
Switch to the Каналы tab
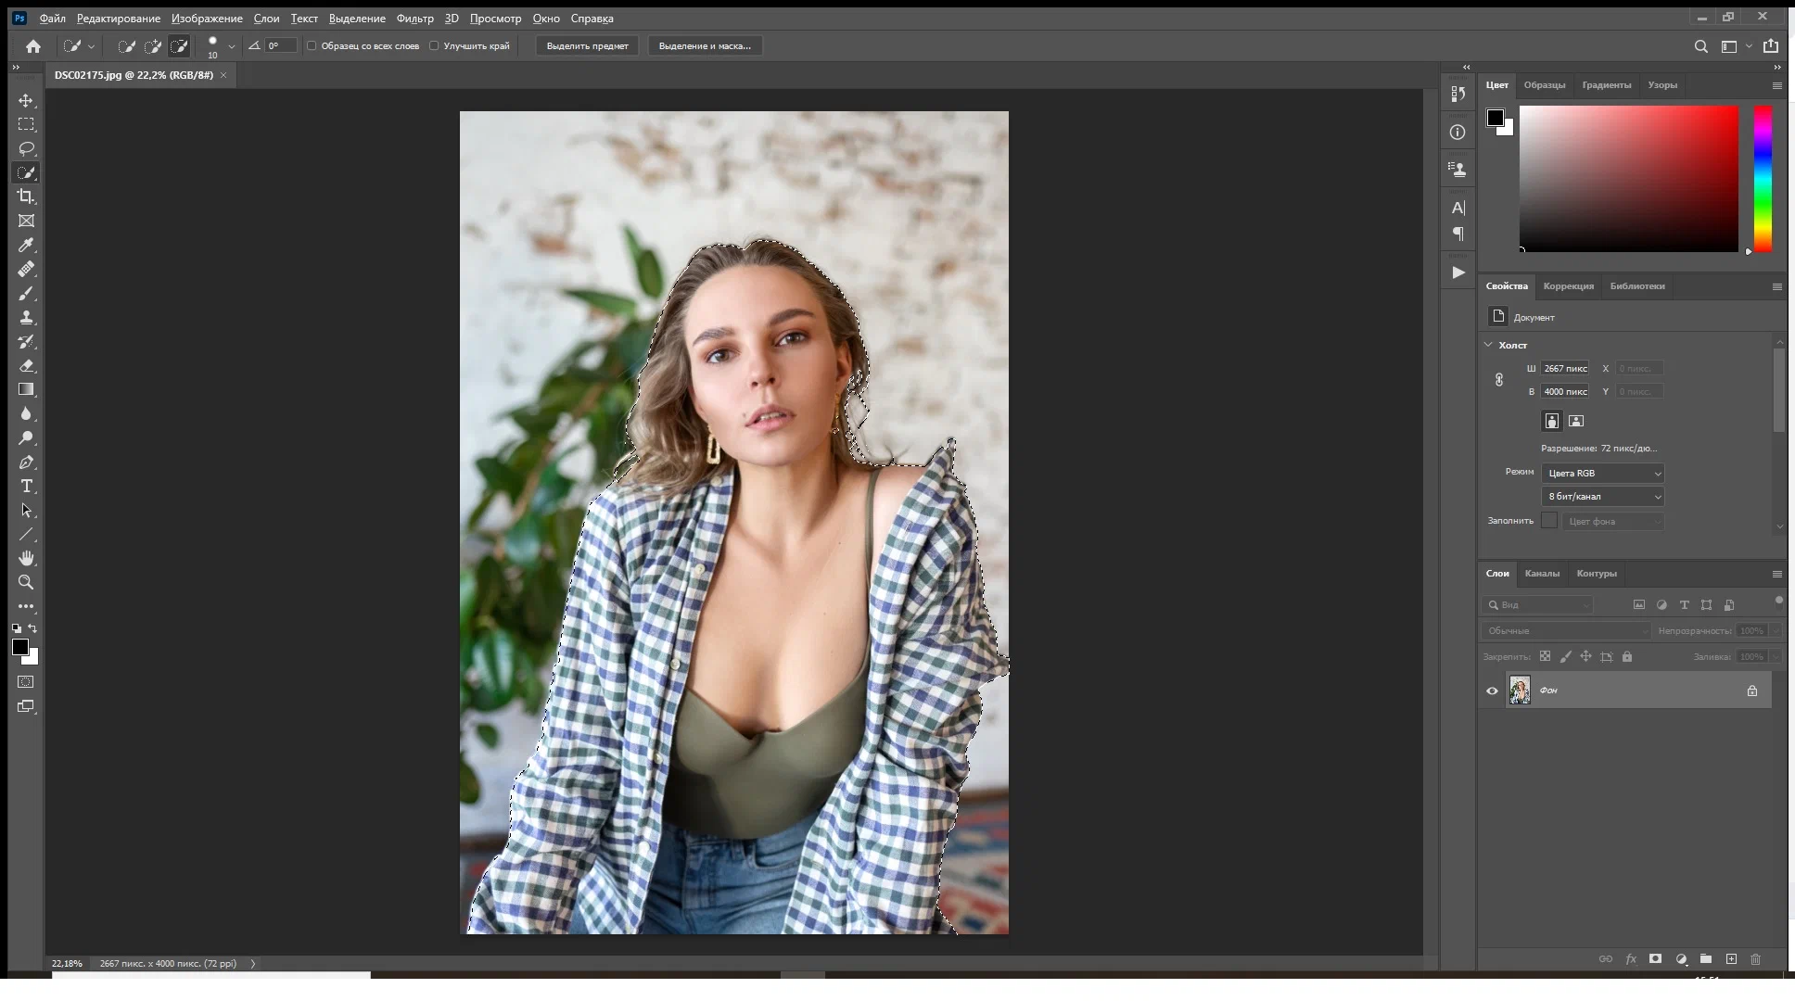click(x=1542, y=573)
